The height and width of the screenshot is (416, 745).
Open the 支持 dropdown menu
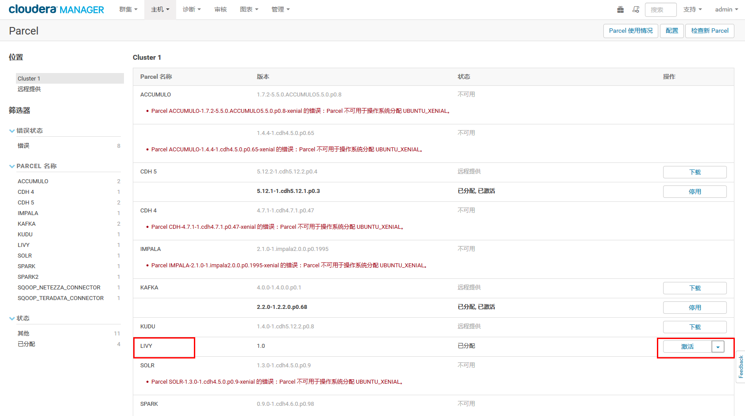tap(693, 9)
